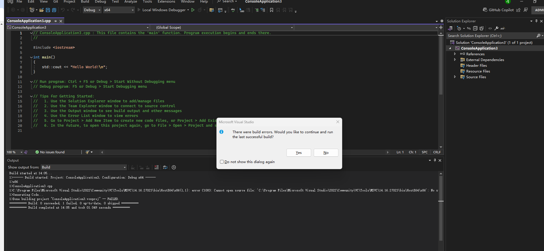The height and width of the screenshot is (251, 544).
Task: Click the Save single-disk icon in toolbar
Action: [48, 10]
